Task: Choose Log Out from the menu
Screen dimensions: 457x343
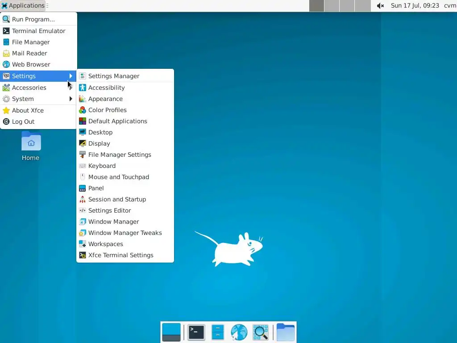Action: (38, 121)
